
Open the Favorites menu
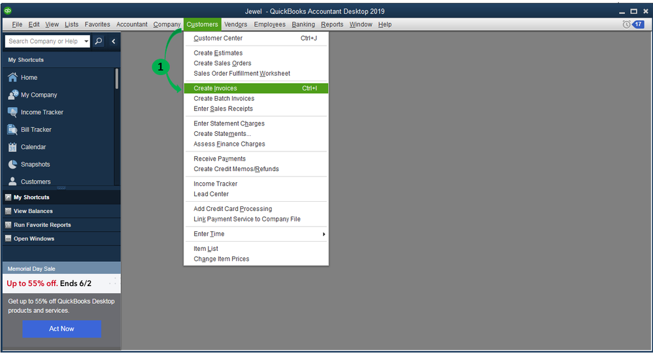[x=97, y=25]
